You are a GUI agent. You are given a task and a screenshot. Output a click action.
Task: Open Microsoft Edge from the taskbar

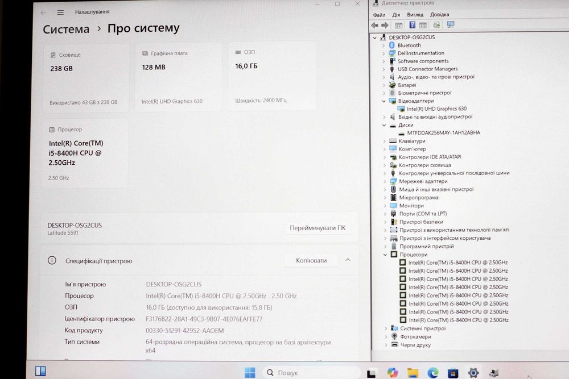click(432, 373)
